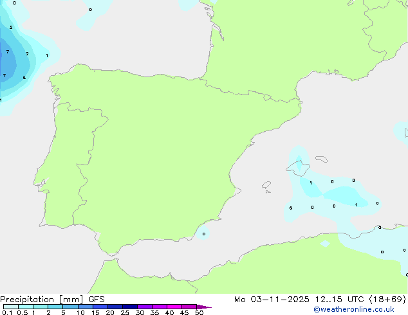Viewport: 408px width, 315px height.
Task: Select the 2–5 mm legend color box
Action: [x=55, y=307]
